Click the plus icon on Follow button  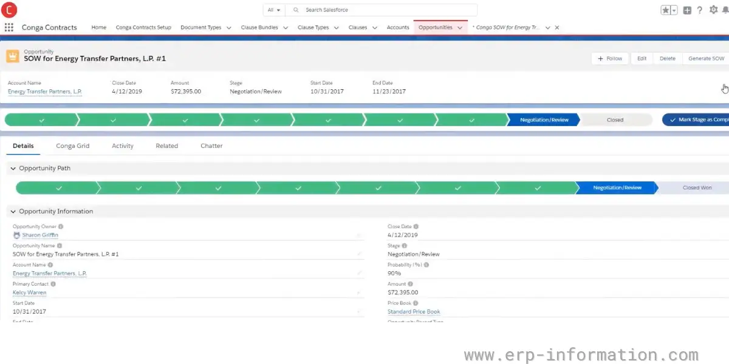coord(600,59)
